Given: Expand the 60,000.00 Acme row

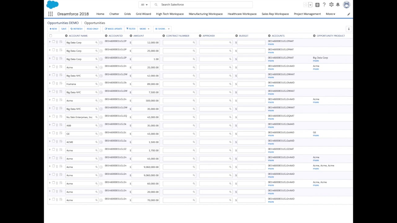Looking at the screenshot, I should click(50, 183).
